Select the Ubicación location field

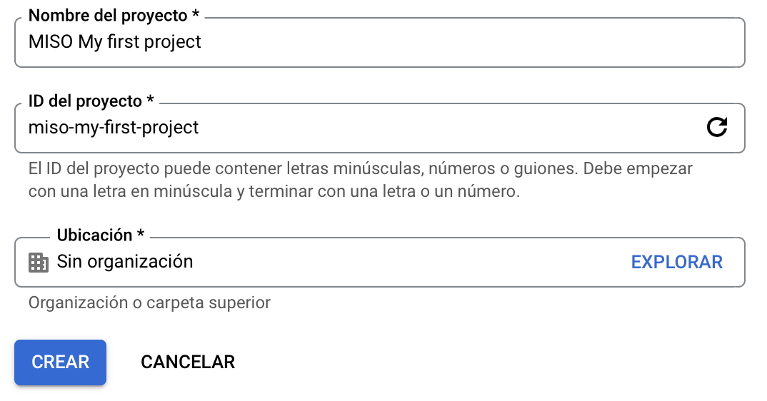point(380,262)
